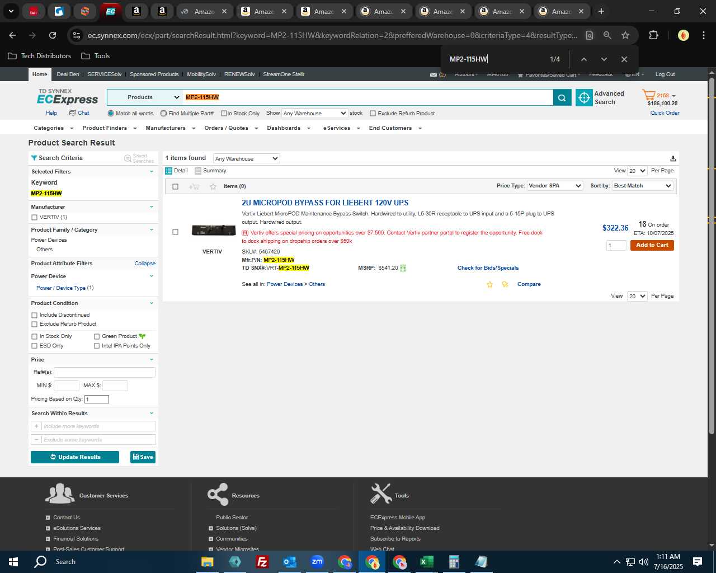This screenshot has width=716, height=573.
Task: Open Manufacturers menu
Action: pyautogui.click(x=171, y=128)
